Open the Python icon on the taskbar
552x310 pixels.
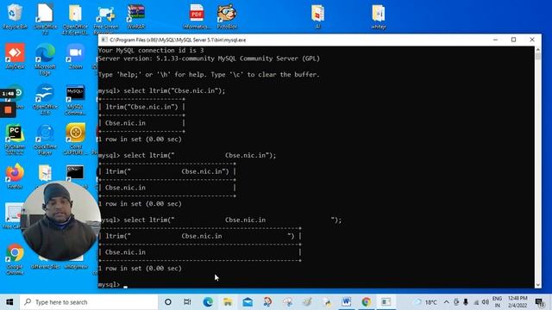tap(328, 302)
